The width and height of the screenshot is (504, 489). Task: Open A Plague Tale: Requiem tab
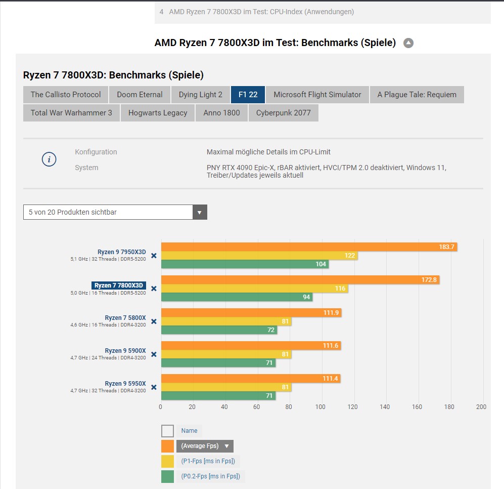tap(417, 95)
